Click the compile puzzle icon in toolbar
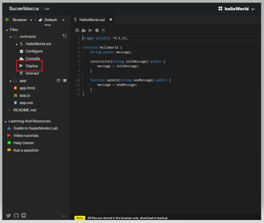This screenshot has height=223, width=264. (84, 30)
